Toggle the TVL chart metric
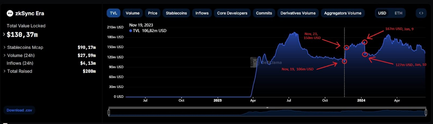The width and height of the screenshot is (433, 124). (113, 13)
